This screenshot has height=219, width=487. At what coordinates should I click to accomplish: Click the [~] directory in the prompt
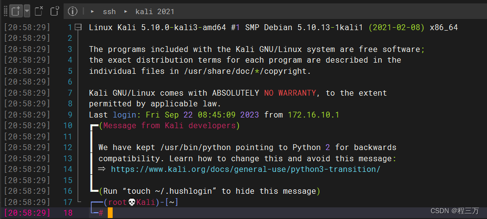click(x=171, y=202)
